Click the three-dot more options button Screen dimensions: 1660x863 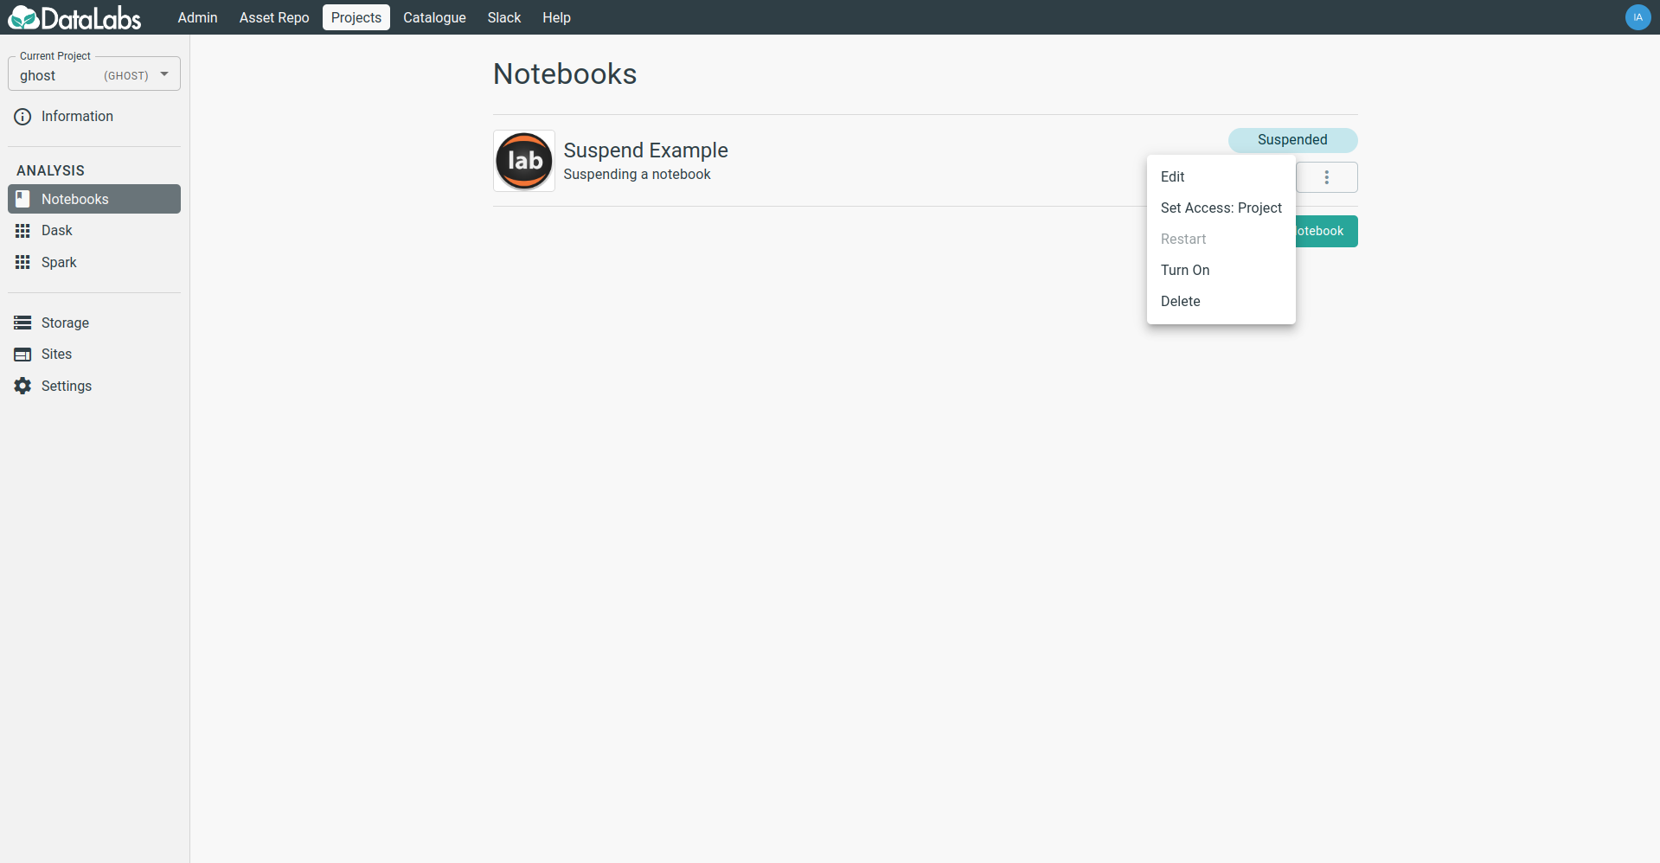1327,177
